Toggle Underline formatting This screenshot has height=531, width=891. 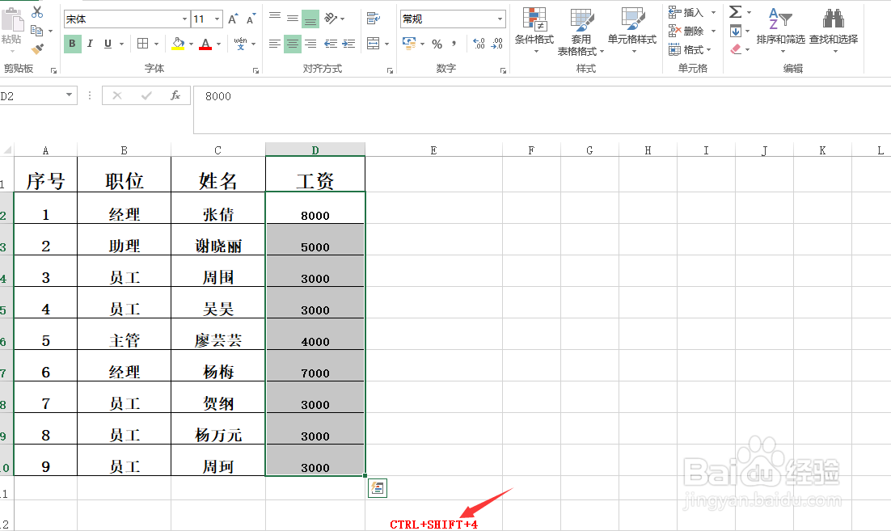[108, 43]
